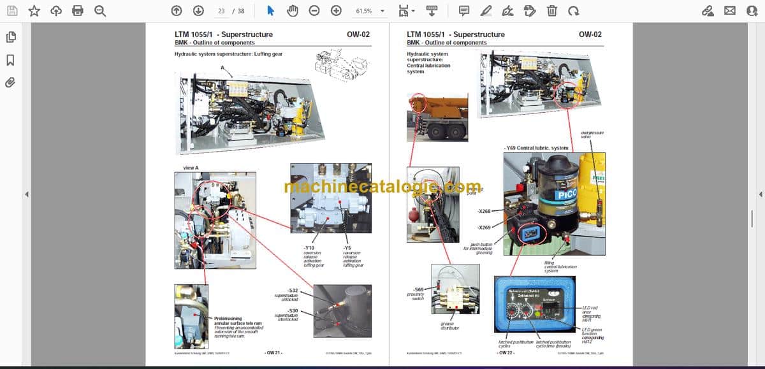Bookmark this document with the star icon
The width and height of the screenshot is (765, 369).
34,11
